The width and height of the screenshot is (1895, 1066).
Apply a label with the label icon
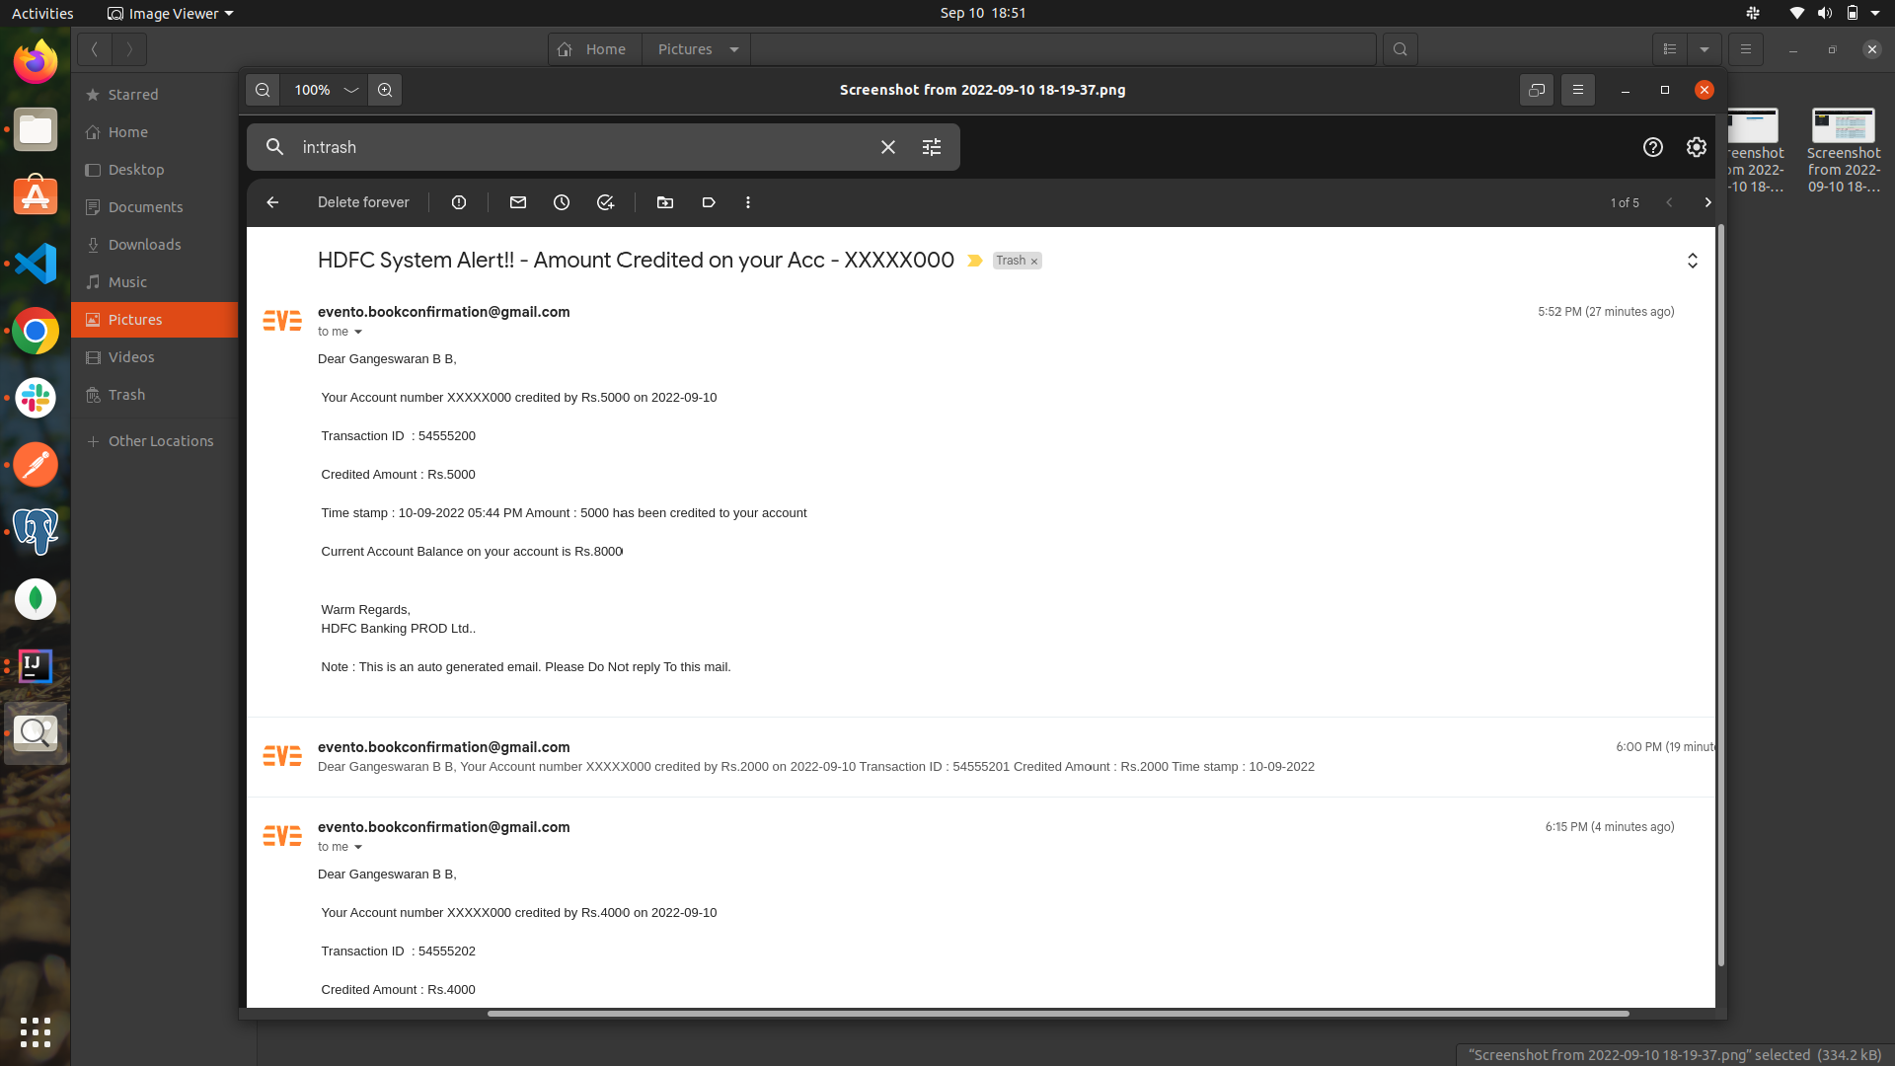[x=708, y=202]
